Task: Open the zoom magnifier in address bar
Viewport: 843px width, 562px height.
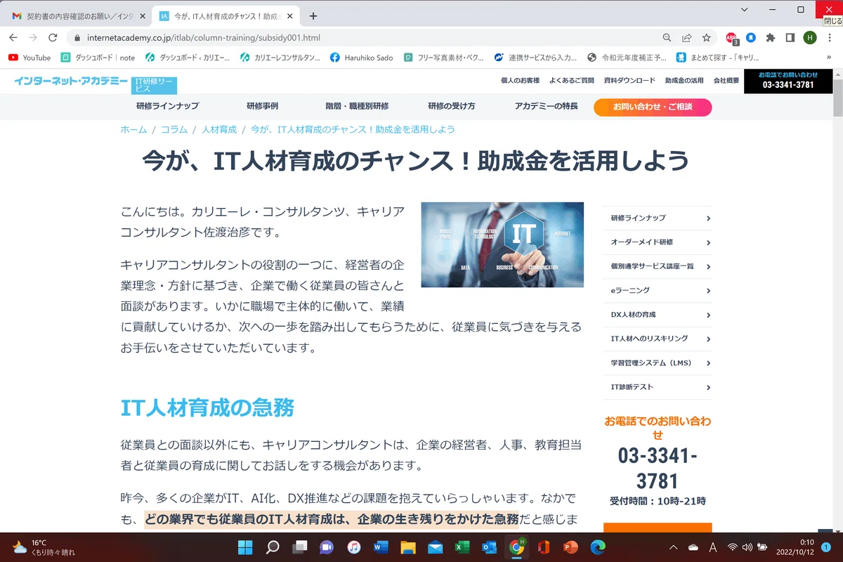Action: coord(667,37)
